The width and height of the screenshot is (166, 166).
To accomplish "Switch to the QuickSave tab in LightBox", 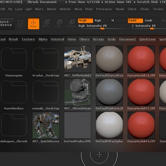I will coord(147,39).
